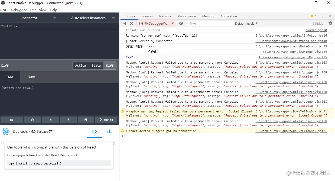This screenshot has height=181, width=335.
Task: Open the React DevTools Components tab icon
Action: tap(94, 131)
